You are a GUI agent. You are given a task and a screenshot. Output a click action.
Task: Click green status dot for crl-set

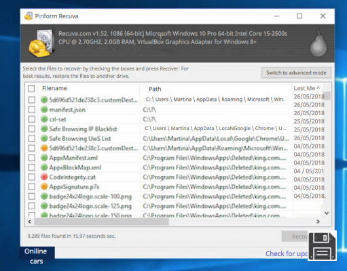[x=44, y=119]
